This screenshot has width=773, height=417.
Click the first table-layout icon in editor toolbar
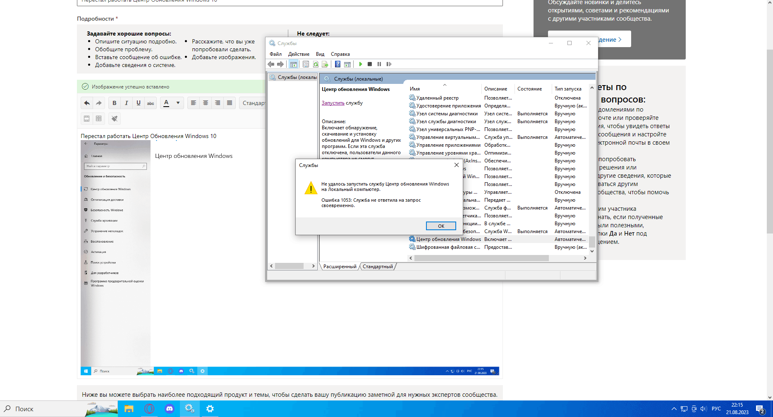tap(86, 119)
